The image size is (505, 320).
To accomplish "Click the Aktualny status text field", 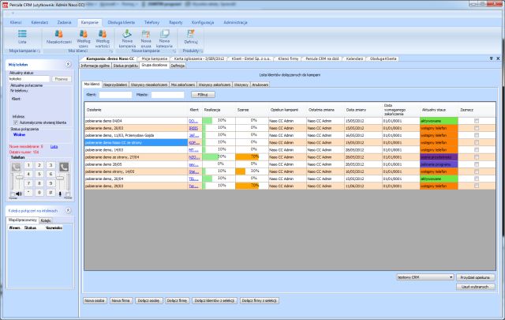I will click(x=29, y=79).
